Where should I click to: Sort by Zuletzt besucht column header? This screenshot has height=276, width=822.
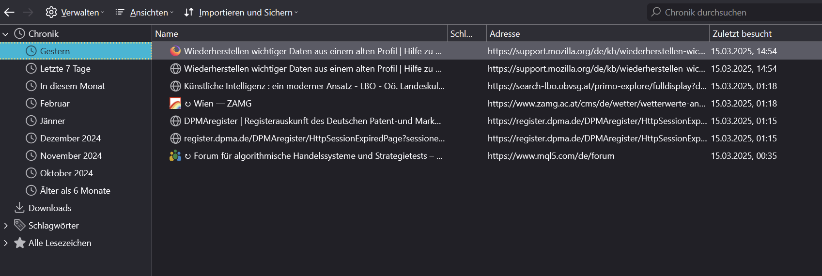(x=742, y=33)
